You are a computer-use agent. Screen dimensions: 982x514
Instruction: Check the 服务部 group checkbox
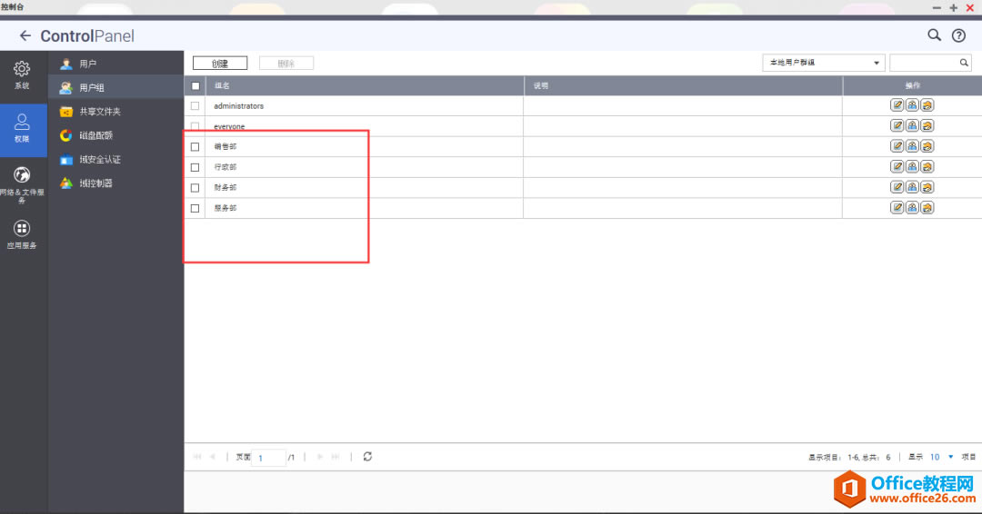[195, 208]
